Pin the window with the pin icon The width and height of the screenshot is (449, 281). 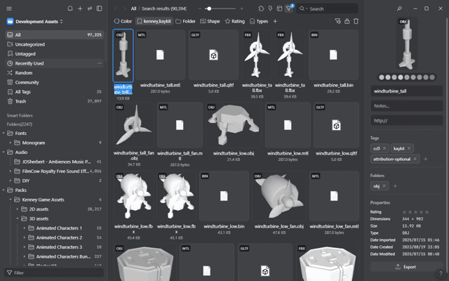click(399, 8)
